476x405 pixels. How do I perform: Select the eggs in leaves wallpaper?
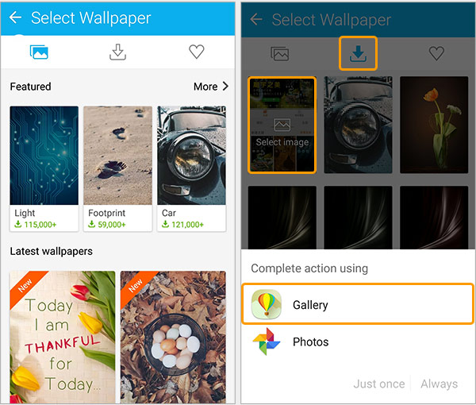[173, 336]
